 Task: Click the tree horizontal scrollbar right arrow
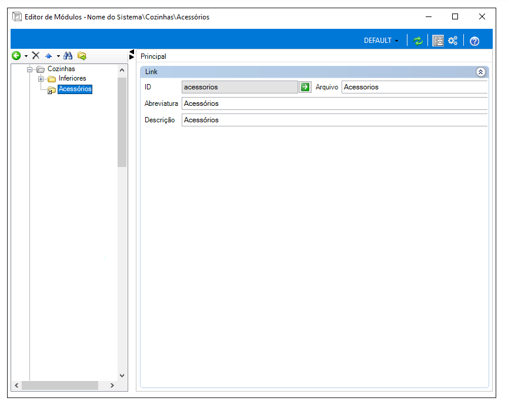(112, 385)
